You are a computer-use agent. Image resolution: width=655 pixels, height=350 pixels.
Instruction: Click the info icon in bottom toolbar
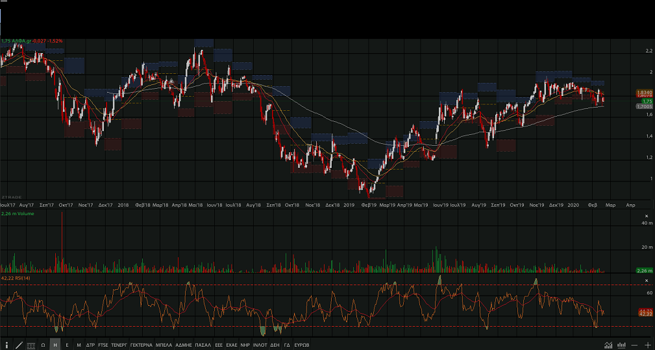pos(6,345)
